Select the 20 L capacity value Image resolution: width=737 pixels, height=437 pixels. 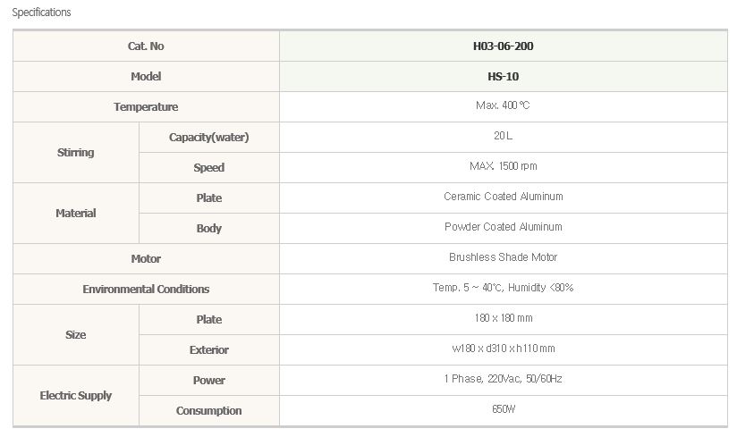(503, 136)
